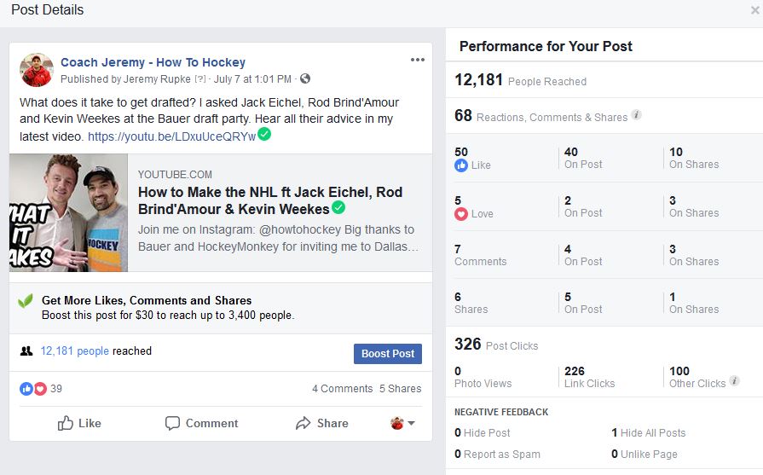Open the youtu.be video link in post text
The height and width of the screenshot is (475, 763).
coord(171,136)
